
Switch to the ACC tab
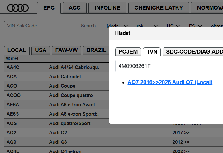pos(74,8)
